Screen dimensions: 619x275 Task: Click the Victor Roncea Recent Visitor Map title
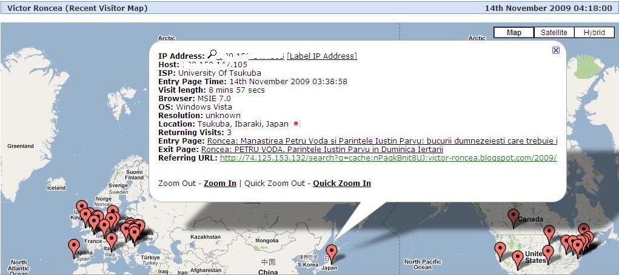(x=78, y=8)
